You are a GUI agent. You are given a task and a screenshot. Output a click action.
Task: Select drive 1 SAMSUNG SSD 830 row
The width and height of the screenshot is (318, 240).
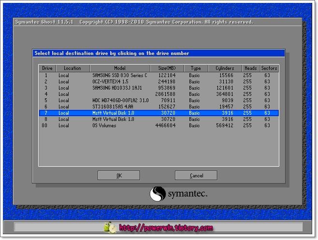coord(159,75)
